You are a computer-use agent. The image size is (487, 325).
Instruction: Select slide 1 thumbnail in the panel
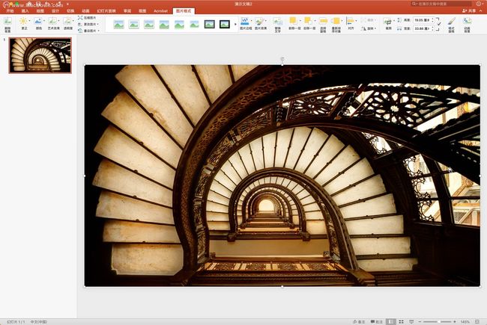[x=40, y=55]
